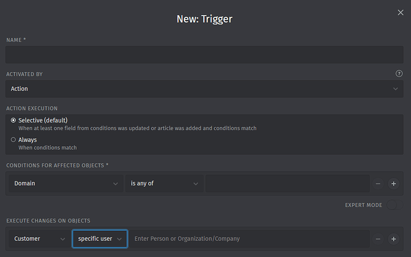
Task: Add a new execute-changes row with plus
Action: click(394, 239)
